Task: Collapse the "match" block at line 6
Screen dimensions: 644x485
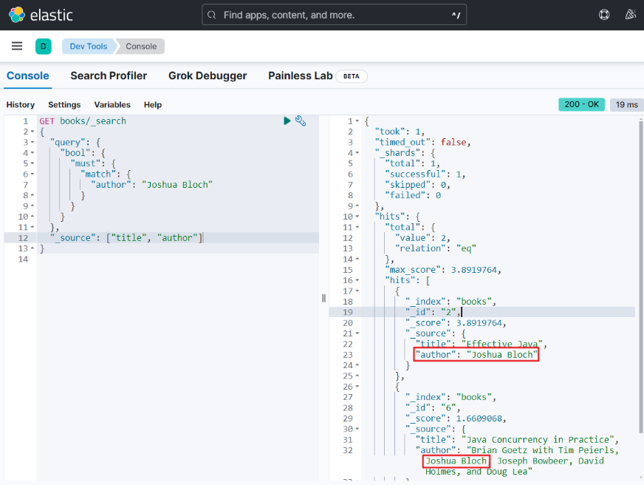Action: 32,174
